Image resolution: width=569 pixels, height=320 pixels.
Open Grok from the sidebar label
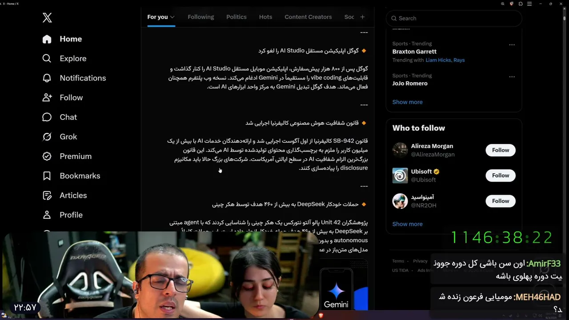[x=68, y=137]
